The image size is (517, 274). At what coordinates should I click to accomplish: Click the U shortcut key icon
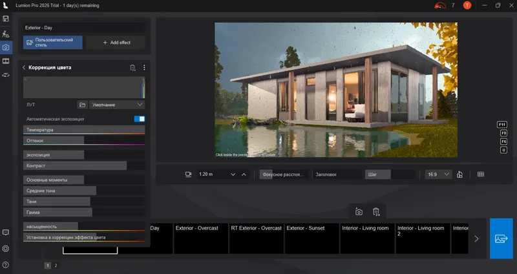click(503, 150)
